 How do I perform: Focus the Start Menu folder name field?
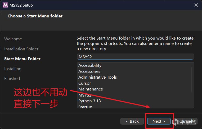point(135,57)
